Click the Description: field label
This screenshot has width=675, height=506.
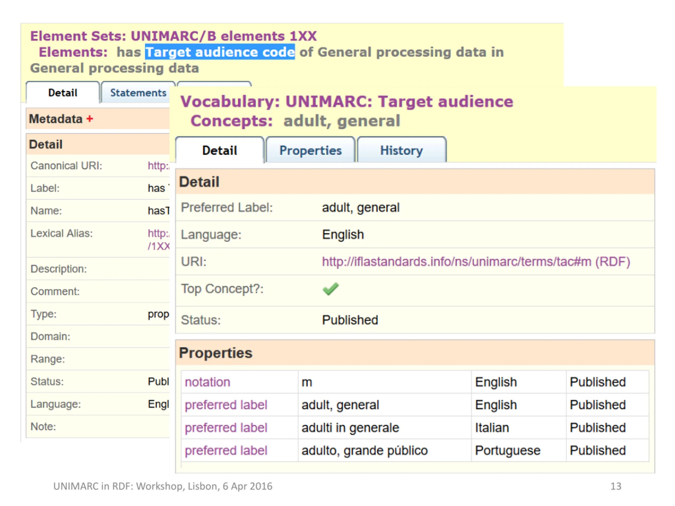(x=59, y=269)
